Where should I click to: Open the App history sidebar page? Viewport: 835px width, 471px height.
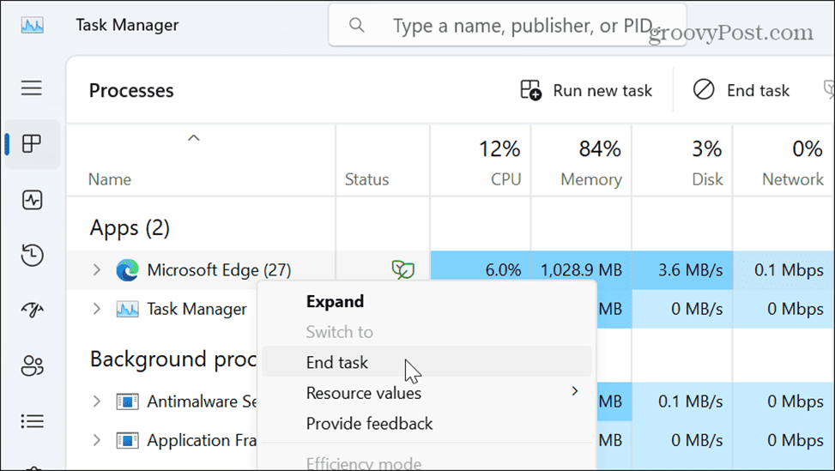(x=32, y=255)
